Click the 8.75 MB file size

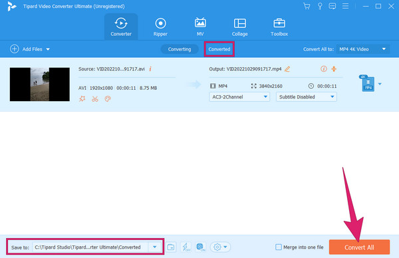(148, 88)
